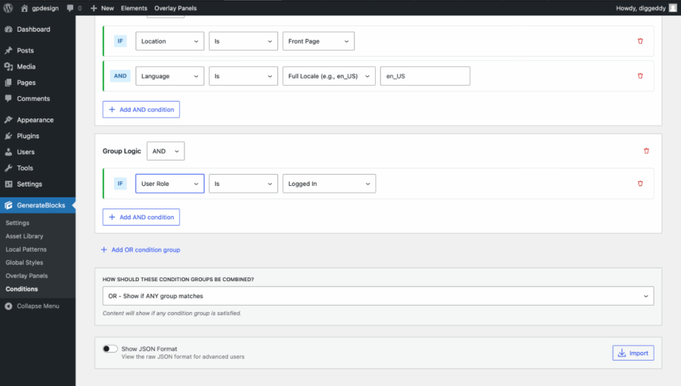Open the Posts menu item
This screenshot has height=386, width=681.
tap(25, 50)
